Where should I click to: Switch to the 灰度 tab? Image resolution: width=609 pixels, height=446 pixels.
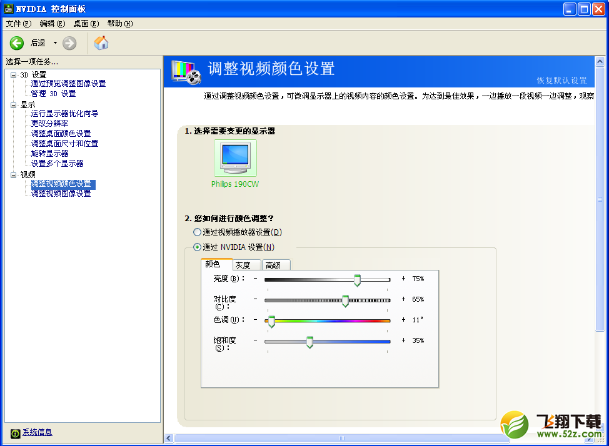click(x=247, y=265)
